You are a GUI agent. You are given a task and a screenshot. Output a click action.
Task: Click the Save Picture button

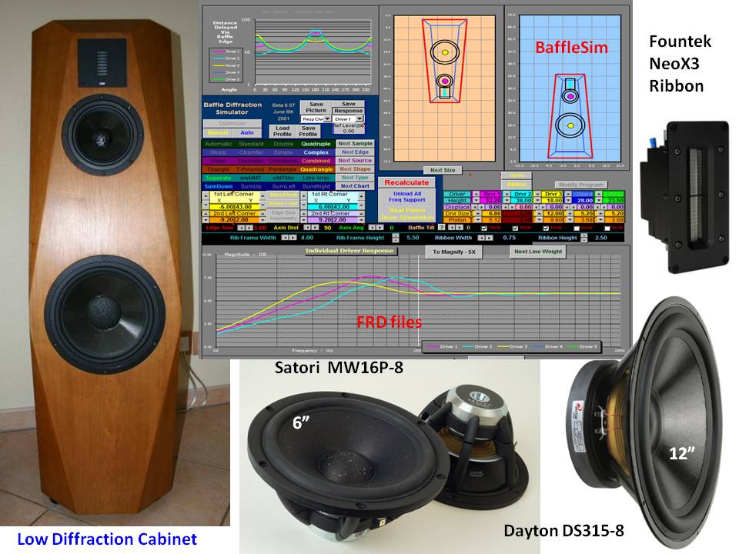pos(316,108)
